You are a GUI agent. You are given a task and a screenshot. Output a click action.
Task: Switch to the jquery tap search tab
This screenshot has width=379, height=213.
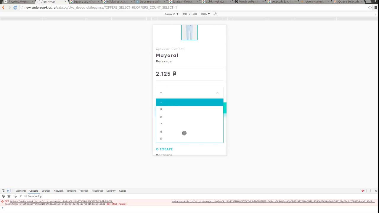point(84,2)
